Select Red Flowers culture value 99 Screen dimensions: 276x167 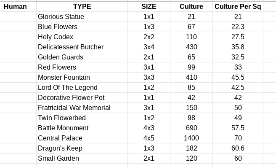191,67
